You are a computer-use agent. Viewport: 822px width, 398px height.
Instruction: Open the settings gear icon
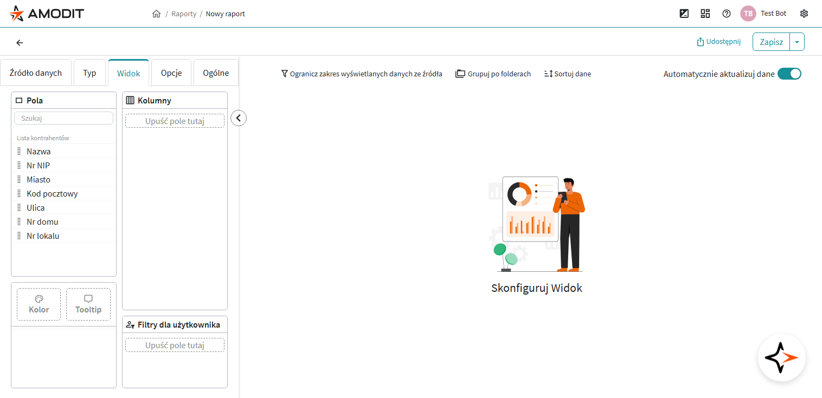804,14
